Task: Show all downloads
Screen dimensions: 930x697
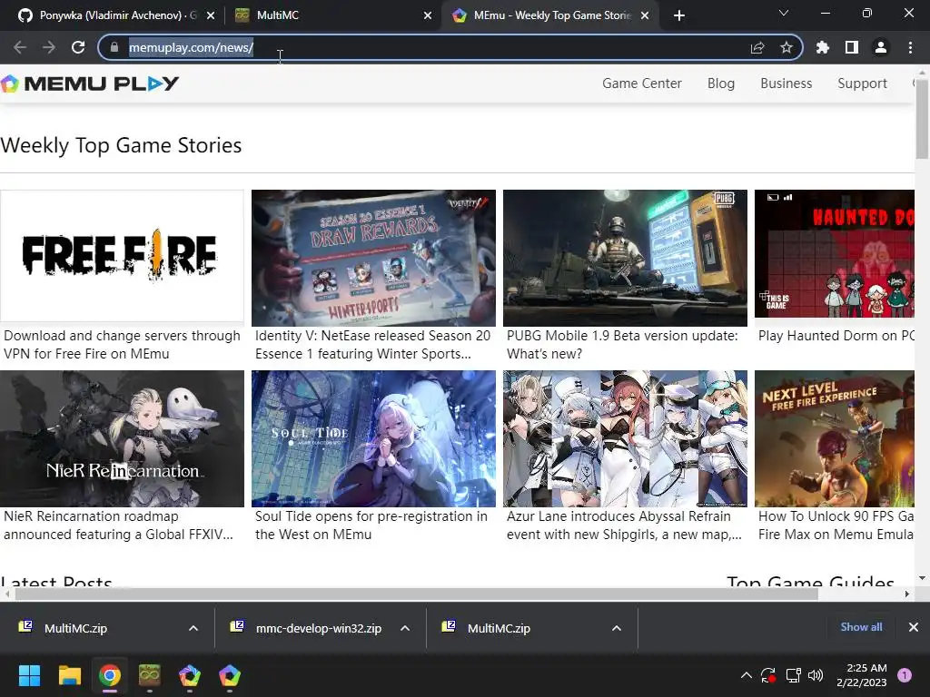Action: pyautogui.click(x=861, y=627)
